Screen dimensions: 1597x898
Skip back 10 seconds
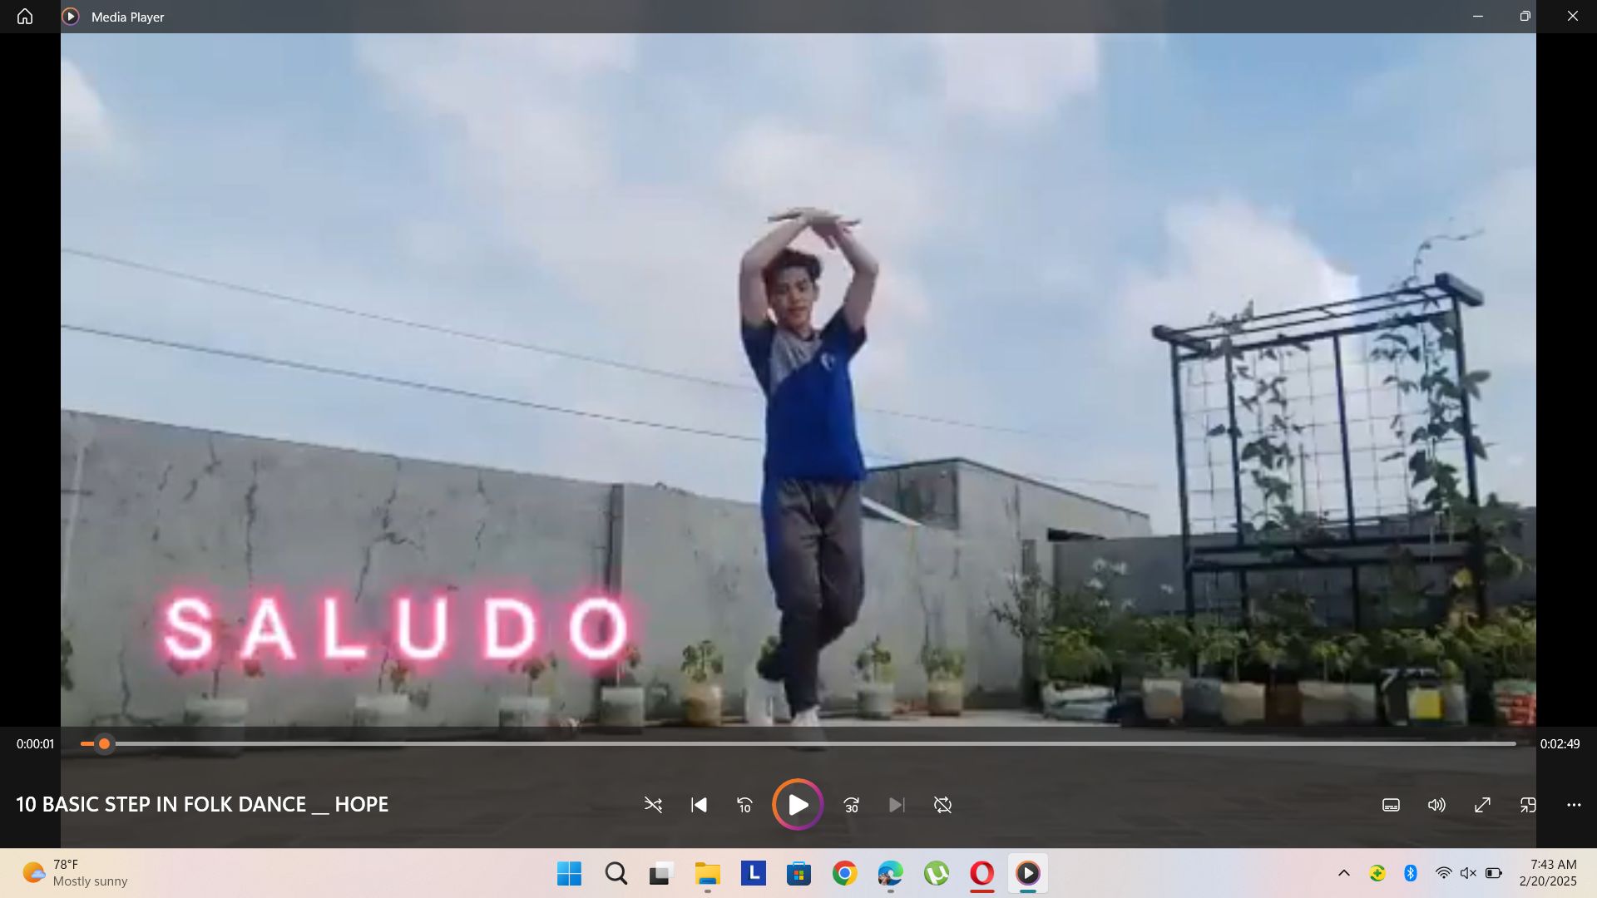click(x=744, y=805)
